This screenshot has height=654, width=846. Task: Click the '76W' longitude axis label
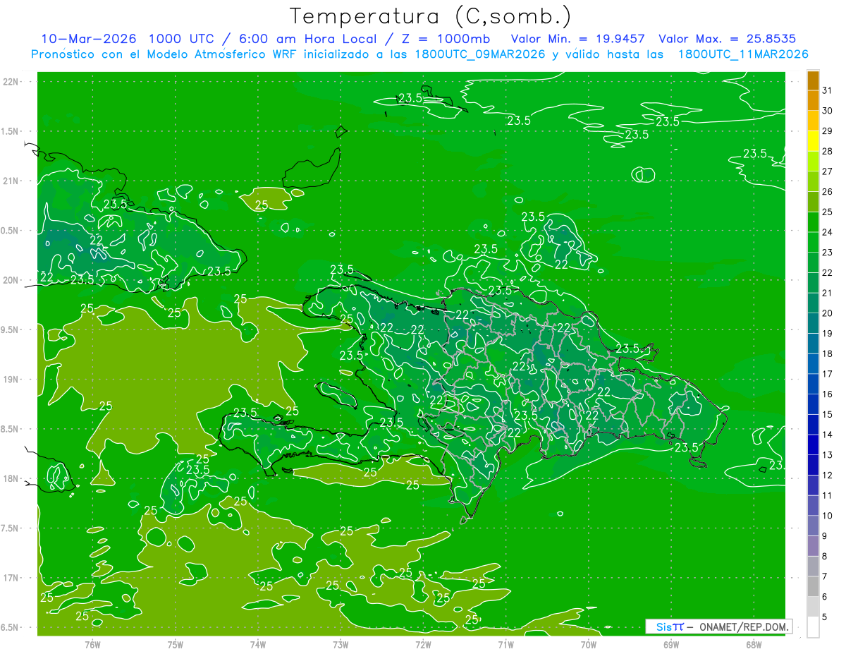92,645
